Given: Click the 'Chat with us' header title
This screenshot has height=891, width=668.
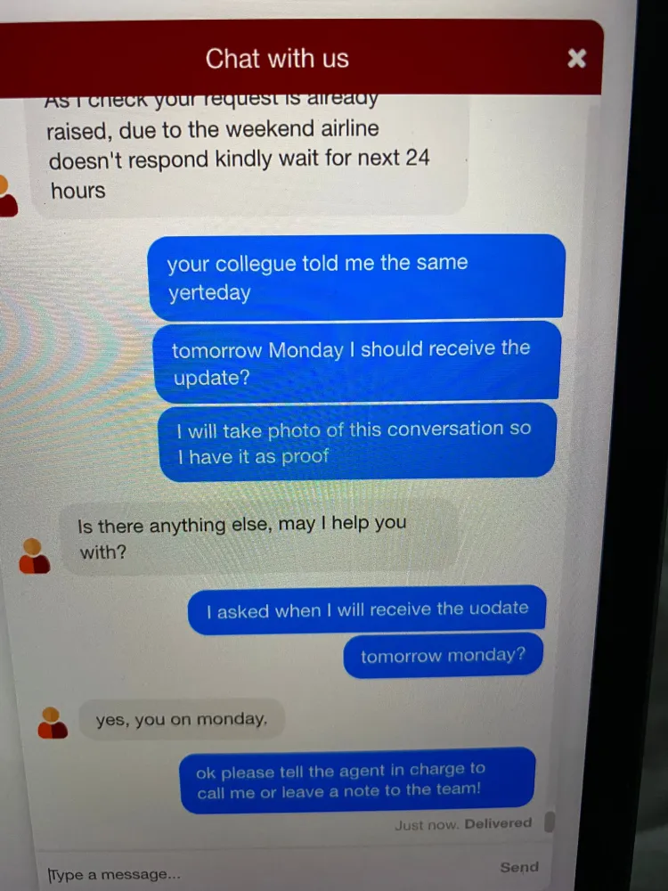Looking at the screenshot, I should tap(277, 59).
